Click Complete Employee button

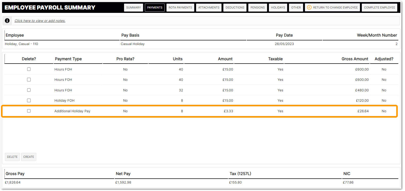click(x=380, y=7)
